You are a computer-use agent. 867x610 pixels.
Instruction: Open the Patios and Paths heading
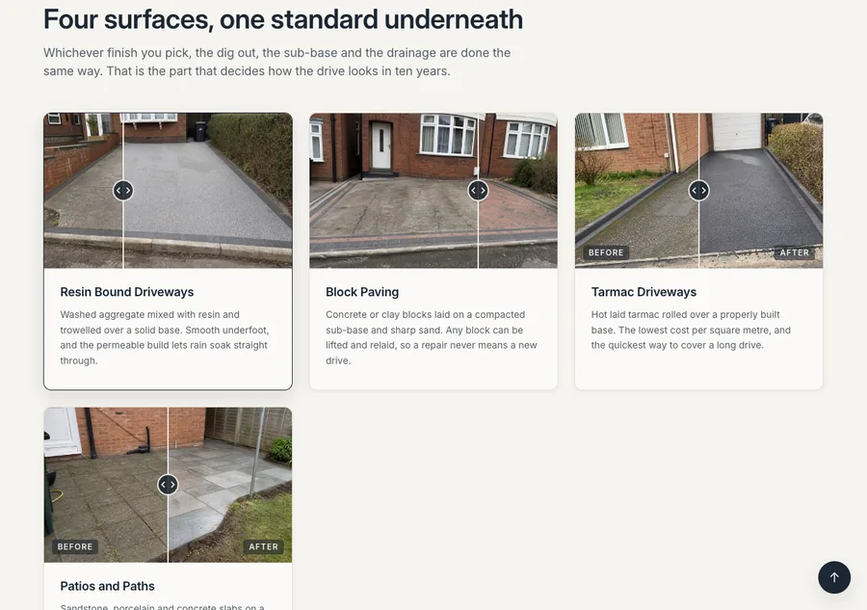tap(107, 586)
